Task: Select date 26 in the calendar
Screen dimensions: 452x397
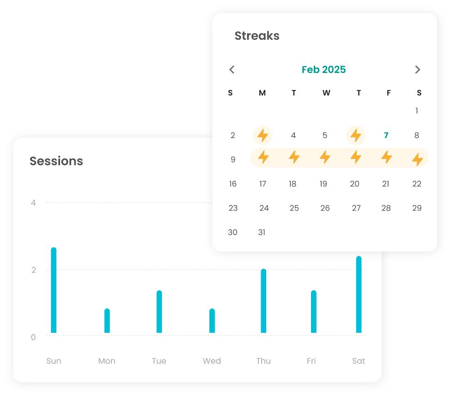Action: pos(325,208)
